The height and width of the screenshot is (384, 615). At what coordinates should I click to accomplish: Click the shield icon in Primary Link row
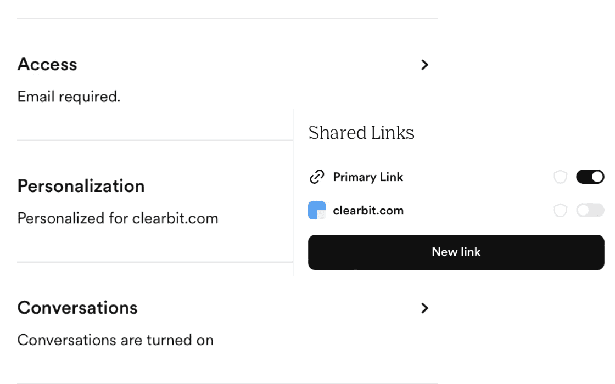(x=560, y=177)
